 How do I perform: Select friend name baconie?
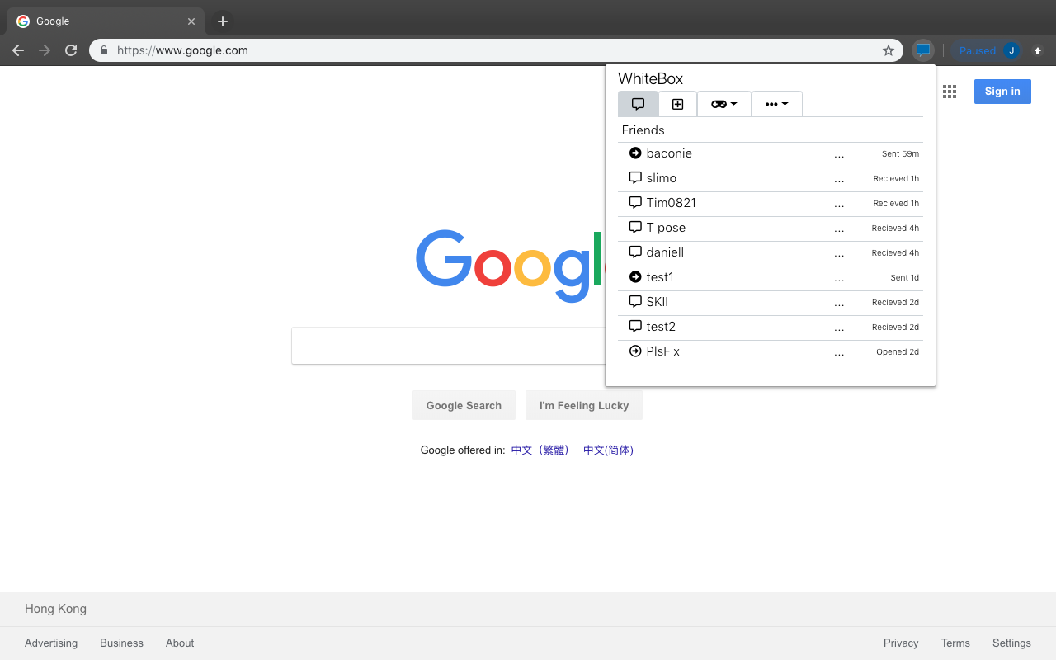[x=669, y=153]
